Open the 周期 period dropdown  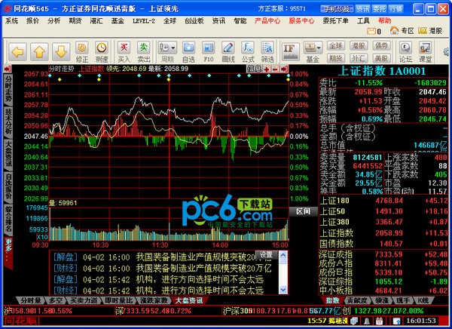pyautogui.click(x=167, y=52)
